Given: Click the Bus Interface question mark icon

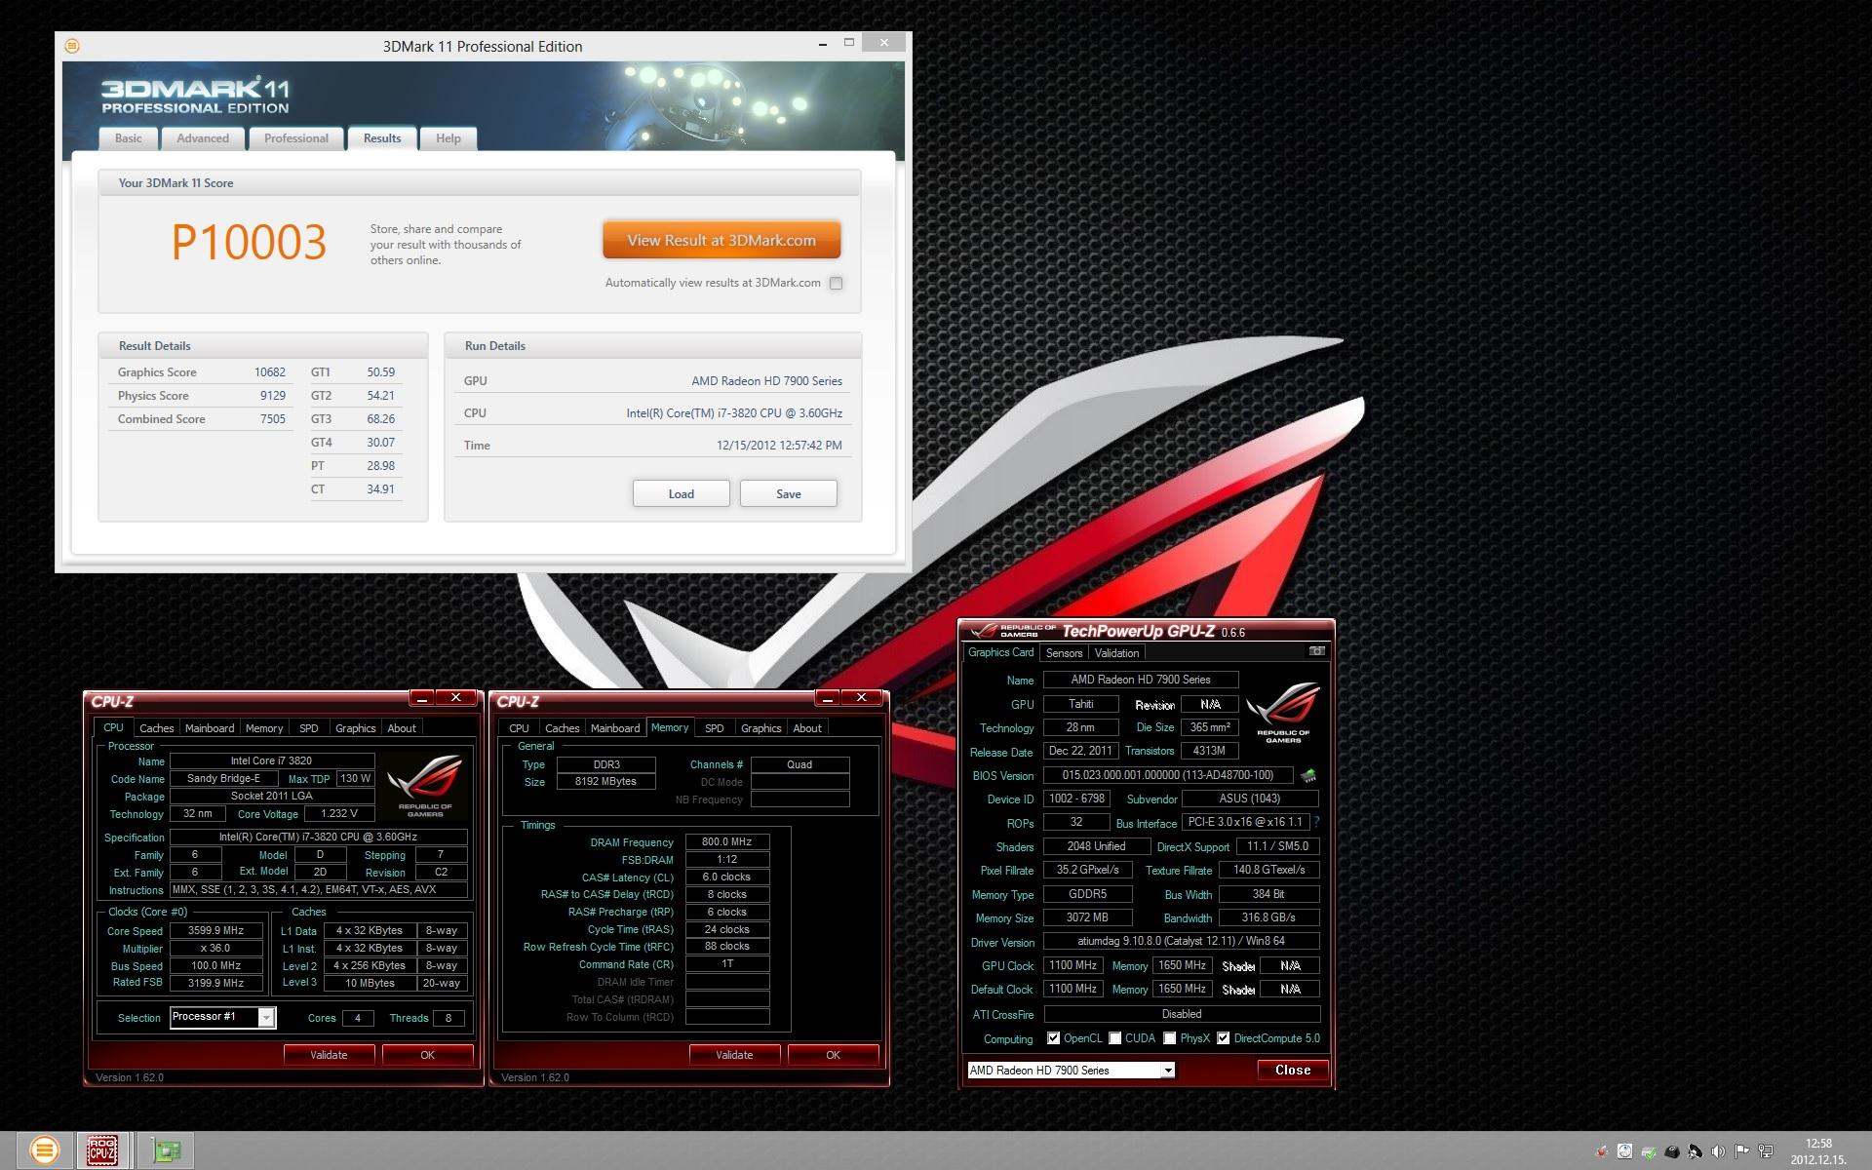Looking at the screenshot, I should 1316,822.
